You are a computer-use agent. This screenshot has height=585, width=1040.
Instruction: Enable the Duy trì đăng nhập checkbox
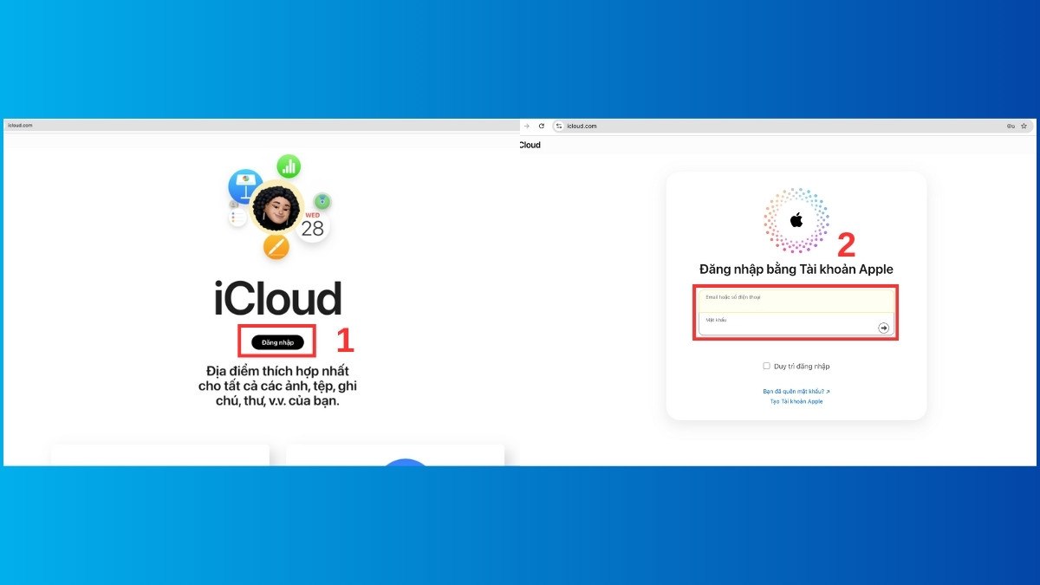[767, 365]
